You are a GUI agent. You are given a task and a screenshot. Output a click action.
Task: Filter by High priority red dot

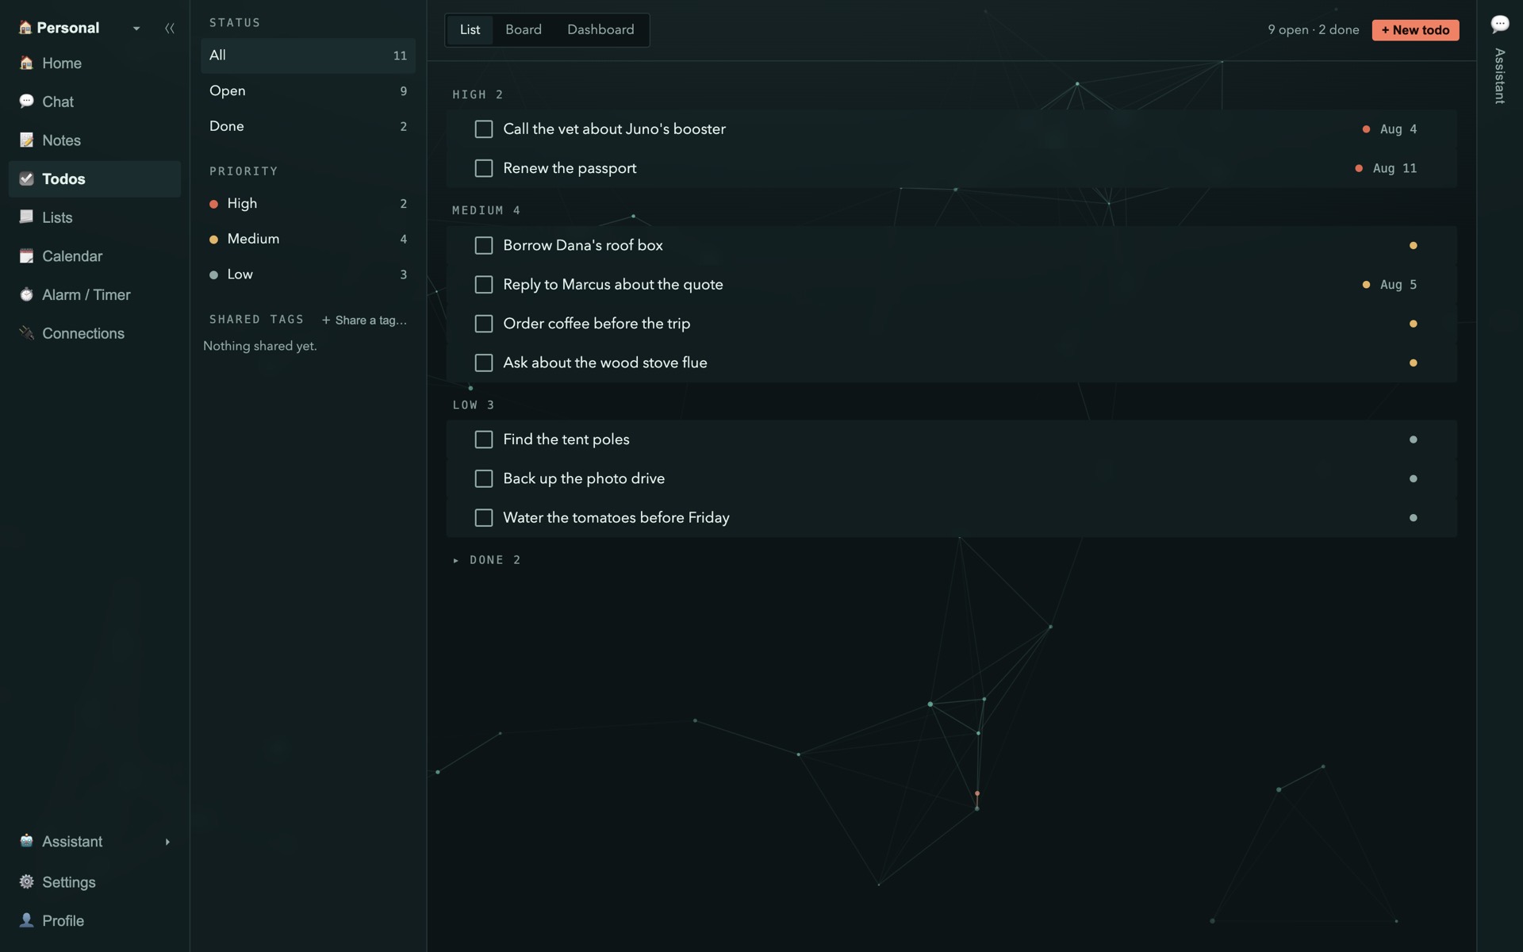[x=213, y=204]
